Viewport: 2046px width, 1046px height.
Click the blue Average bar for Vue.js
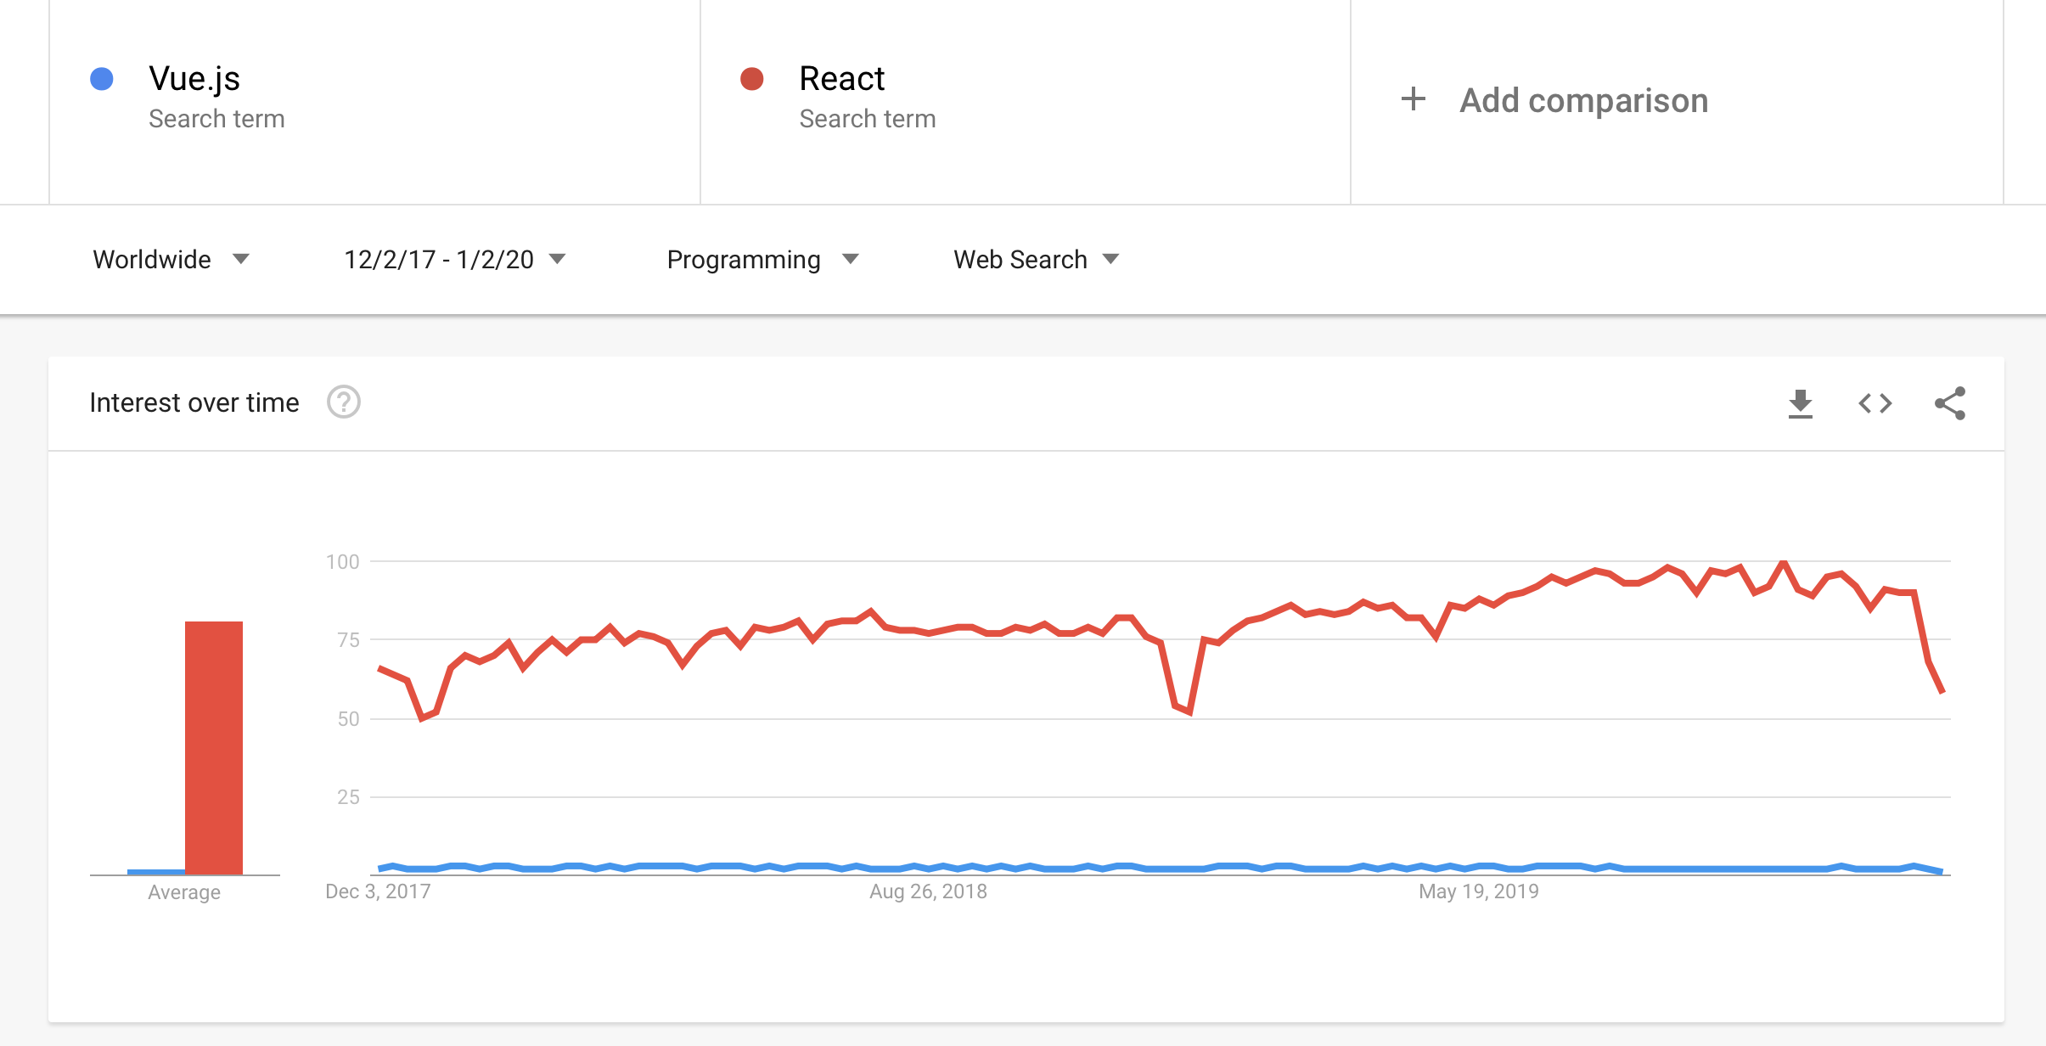coord(156,871)
